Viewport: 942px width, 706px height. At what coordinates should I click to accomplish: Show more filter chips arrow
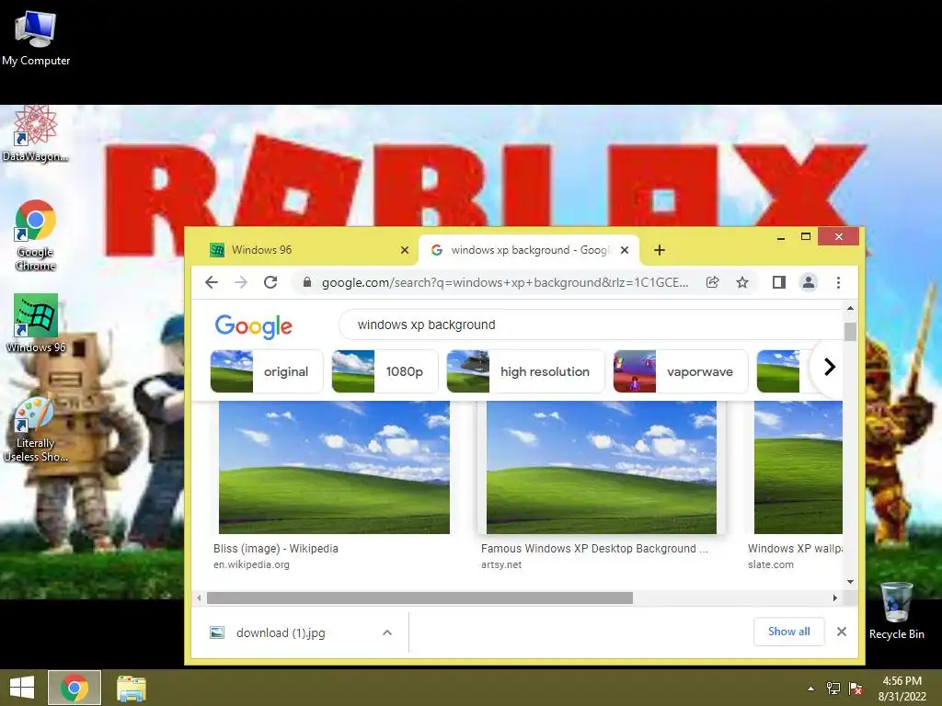(829, 367)
